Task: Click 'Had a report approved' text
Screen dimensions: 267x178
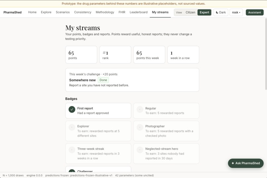Action: pos(93,113)
